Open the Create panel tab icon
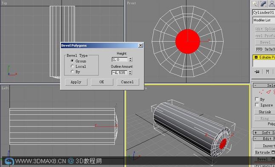The width and height of the screenshot is (275, 167). click(255, 4)
